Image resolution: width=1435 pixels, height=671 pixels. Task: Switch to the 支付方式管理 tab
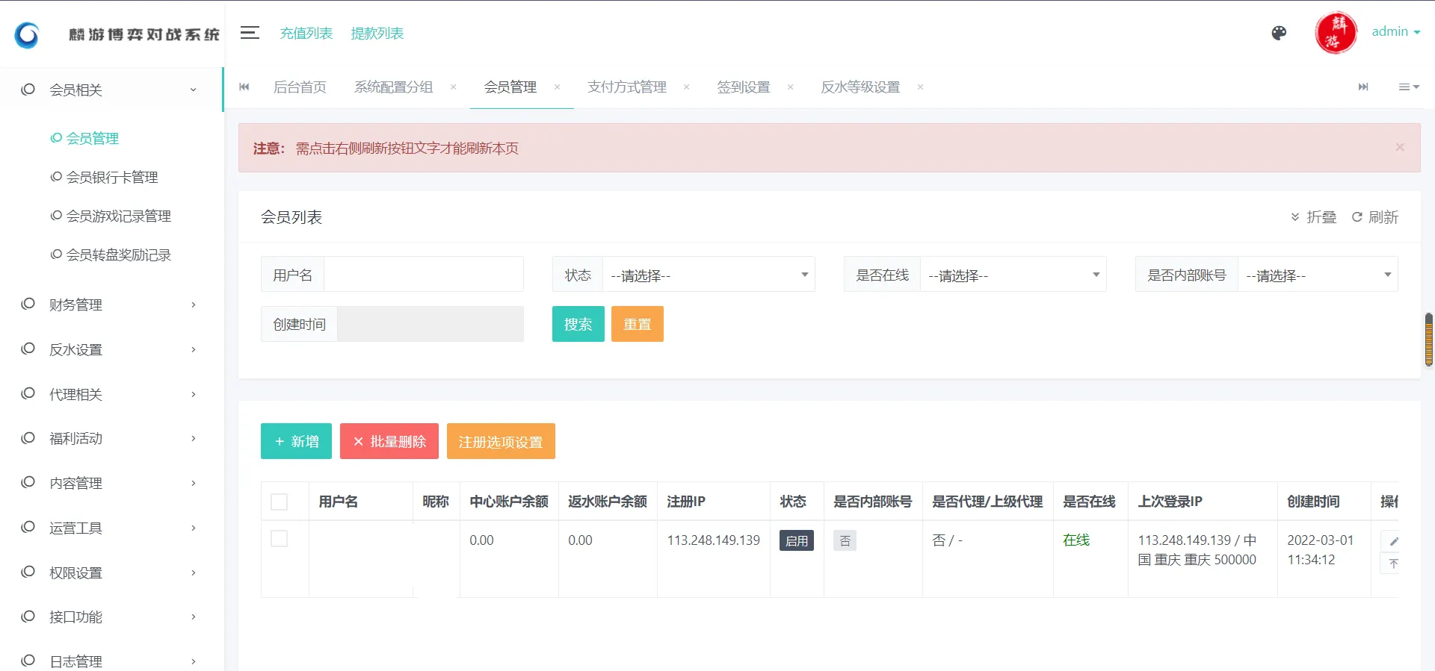tap(626, 87)
